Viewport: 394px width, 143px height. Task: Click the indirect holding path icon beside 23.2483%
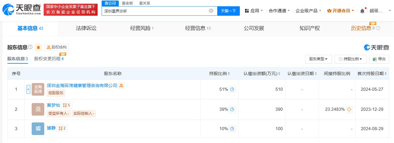point(349,109)
